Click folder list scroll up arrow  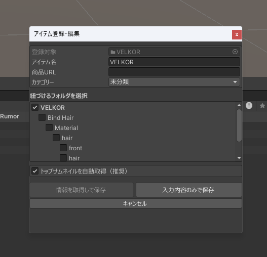(x=239, y=105)
